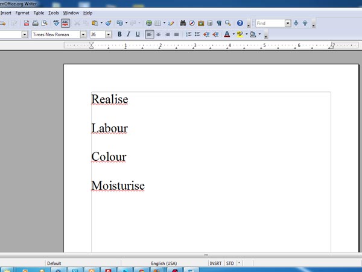The width and height of the screenshot is (362, 272).
Task: Click English (USA) language in status bar
Action: [x=164, y=264]
